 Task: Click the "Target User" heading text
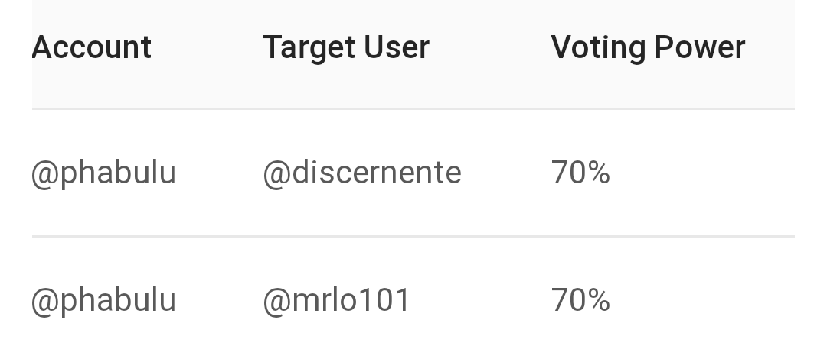click(x=346, y=48)
